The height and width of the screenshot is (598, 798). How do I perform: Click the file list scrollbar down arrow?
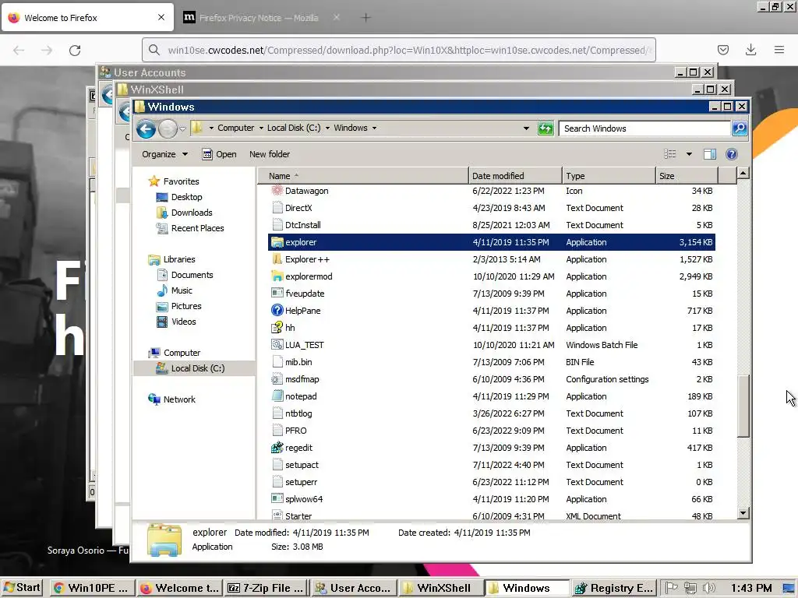click(743, 513)
